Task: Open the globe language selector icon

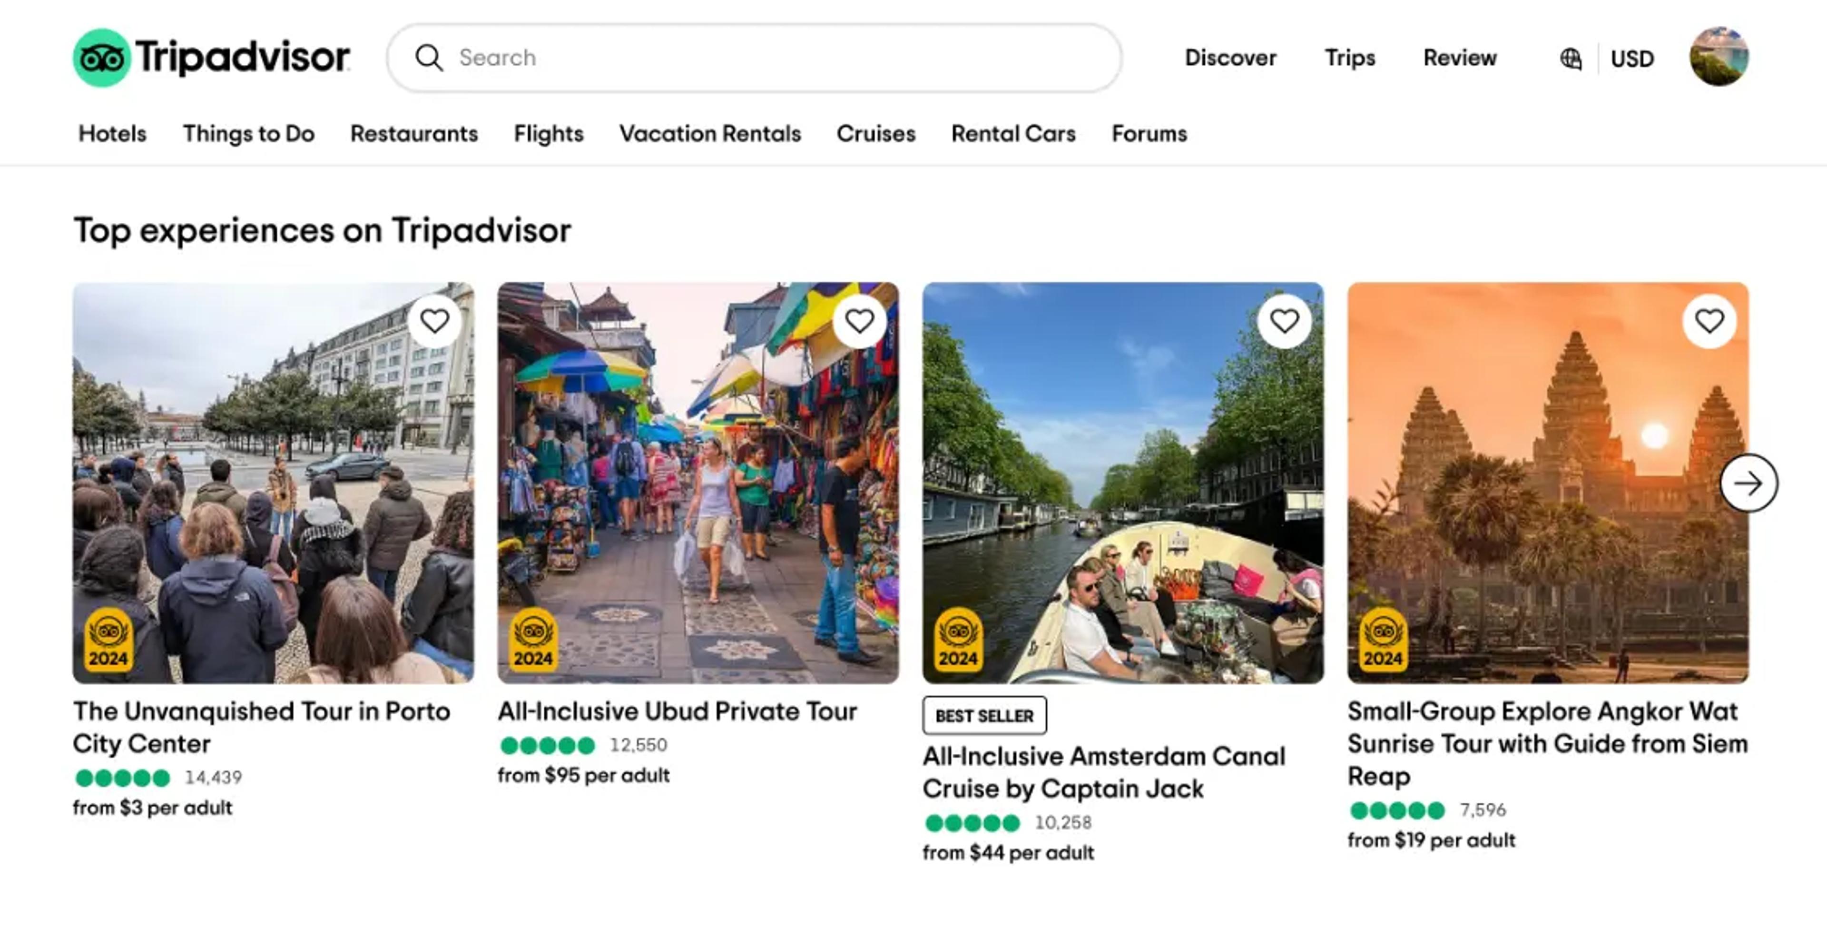Action: coord(1570,58)
